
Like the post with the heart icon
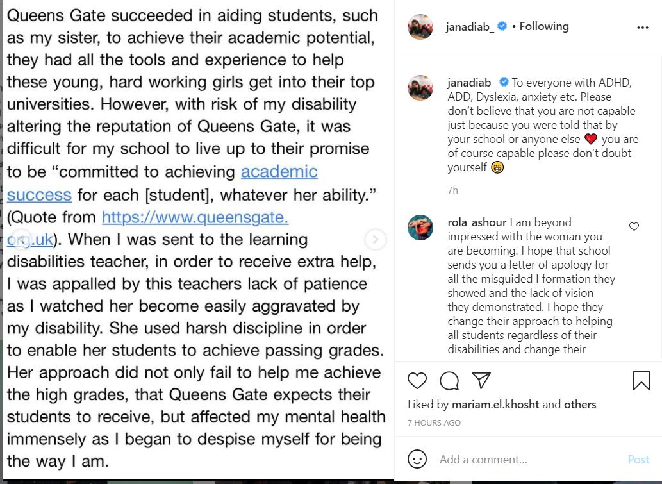[x=417, y=381]
